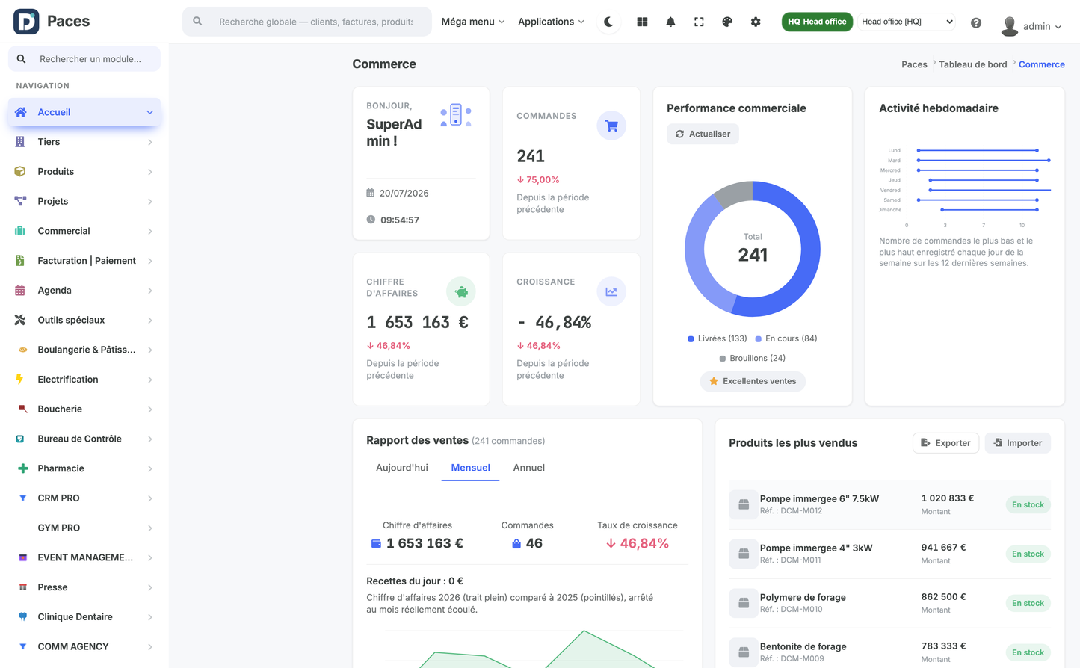Click the Agenda calendar icon in sidebar
Screen dimensions: 1080x668
(x=20, y=290)
